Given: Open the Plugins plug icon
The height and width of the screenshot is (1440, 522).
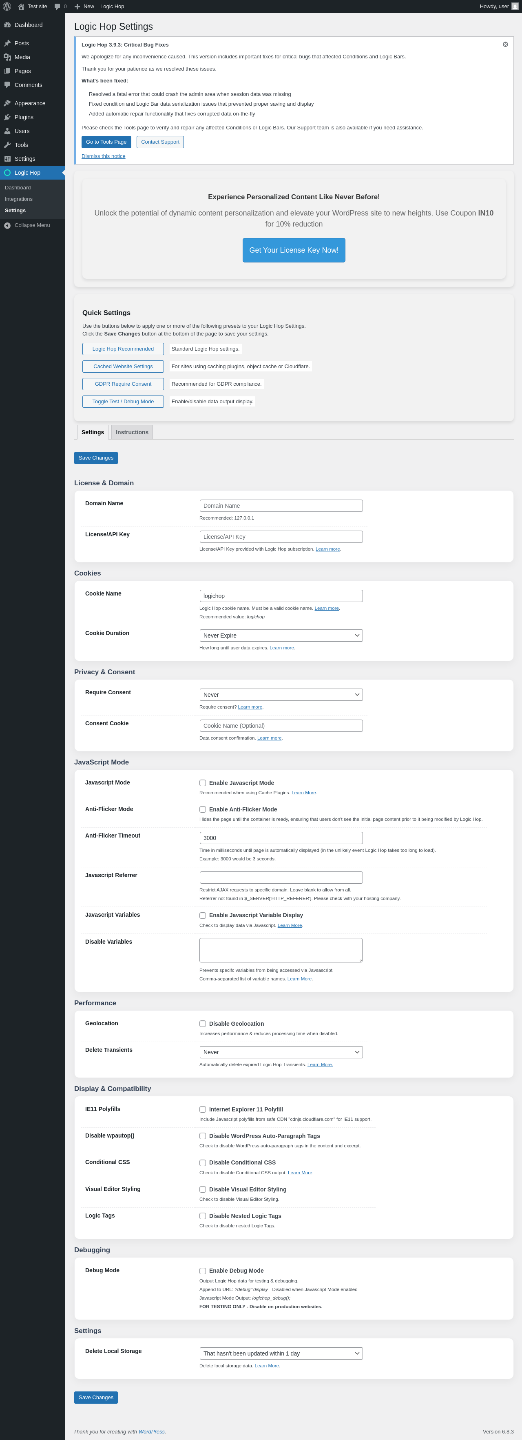Looking at the screenshot, I should (7, 118).
